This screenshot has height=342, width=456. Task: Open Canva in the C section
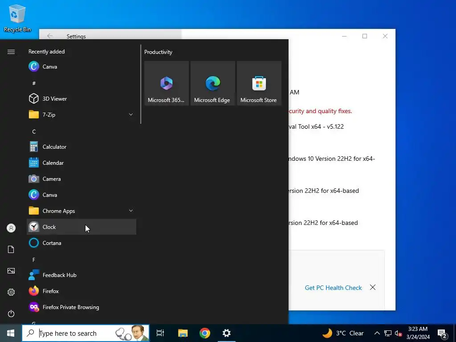(x=81, y=195)
